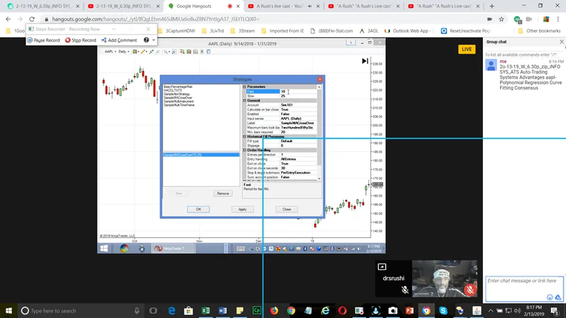Click the zoom magnifier icon in chart toolbar

coord(165,52)
